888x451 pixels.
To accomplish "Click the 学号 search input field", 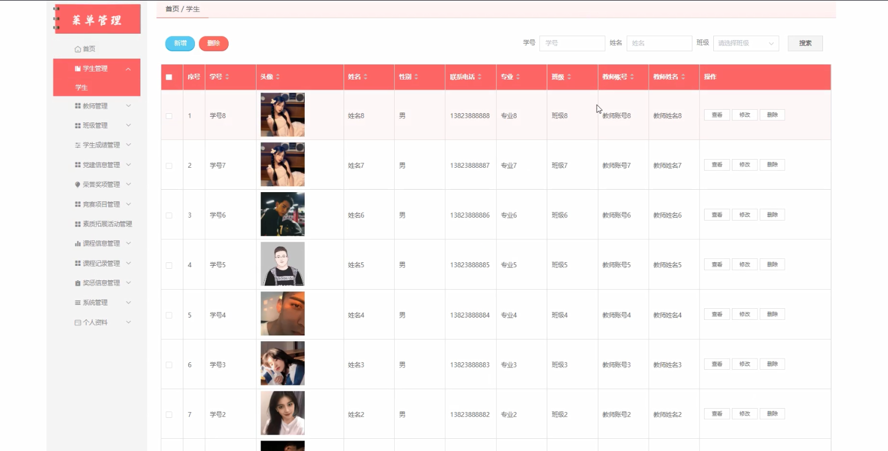I will coord(572,43).
